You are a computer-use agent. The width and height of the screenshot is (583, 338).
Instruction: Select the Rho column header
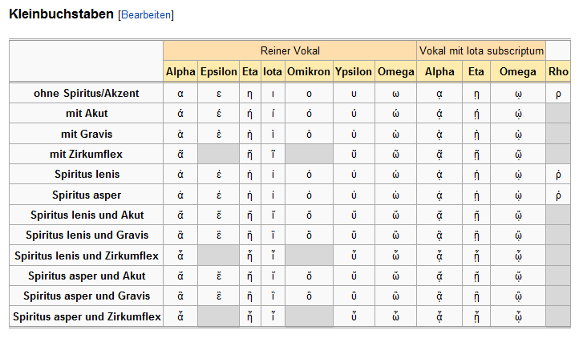tap(558, 72)
